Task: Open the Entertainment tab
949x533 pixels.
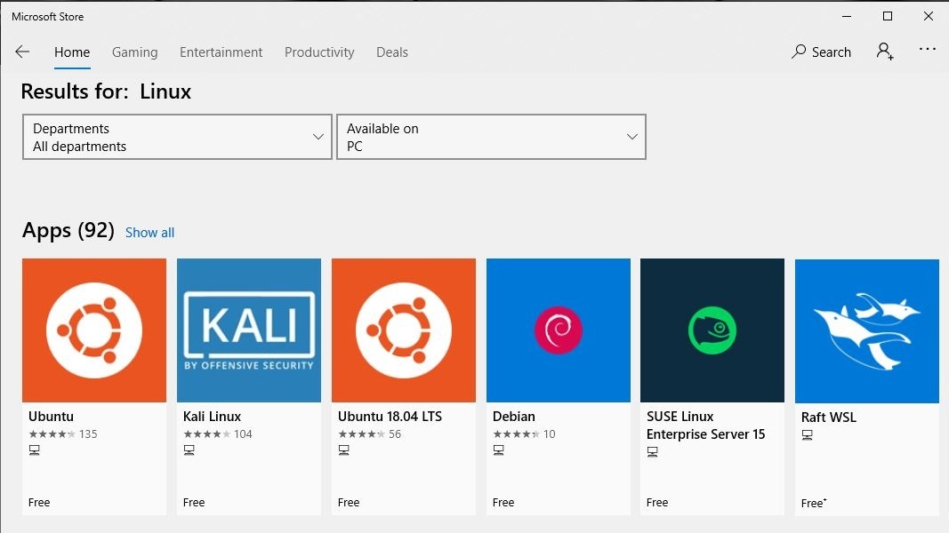Action: pyautogui.click(x=221, y=52)
